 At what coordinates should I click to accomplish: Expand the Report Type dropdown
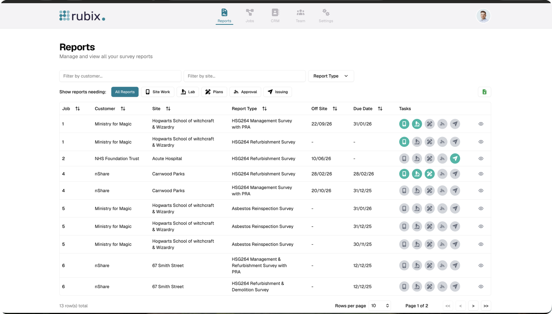coord(331,76)
